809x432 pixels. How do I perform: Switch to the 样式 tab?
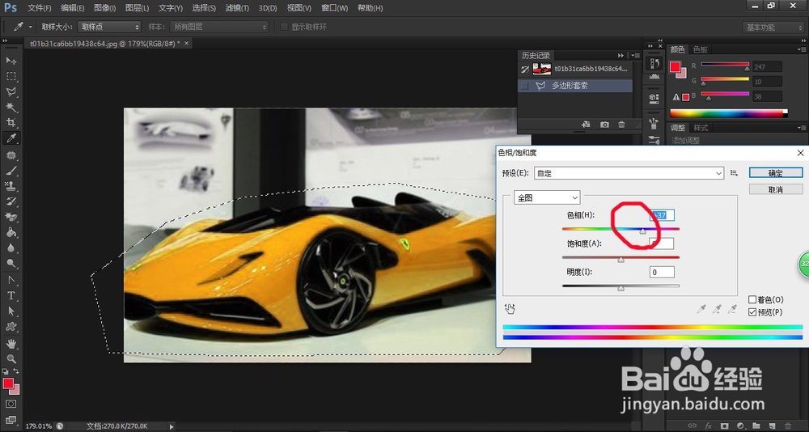click(x=701, y=128)
